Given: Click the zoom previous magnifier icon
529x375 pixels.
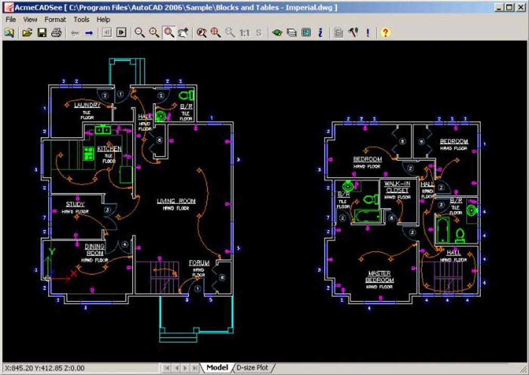Looking at the screenshot, I should 201,33.
